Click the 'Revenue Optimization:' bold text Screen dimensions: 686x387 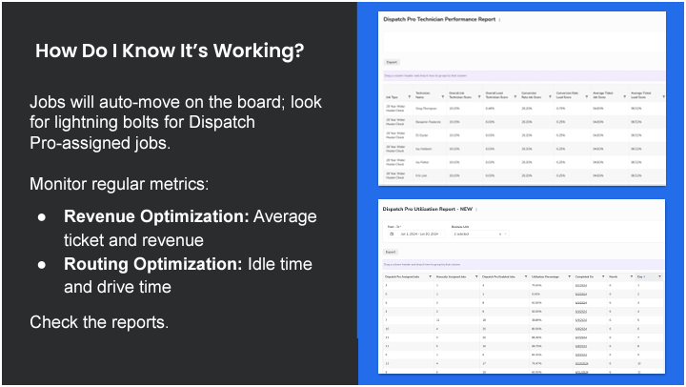tap(156, 216)
